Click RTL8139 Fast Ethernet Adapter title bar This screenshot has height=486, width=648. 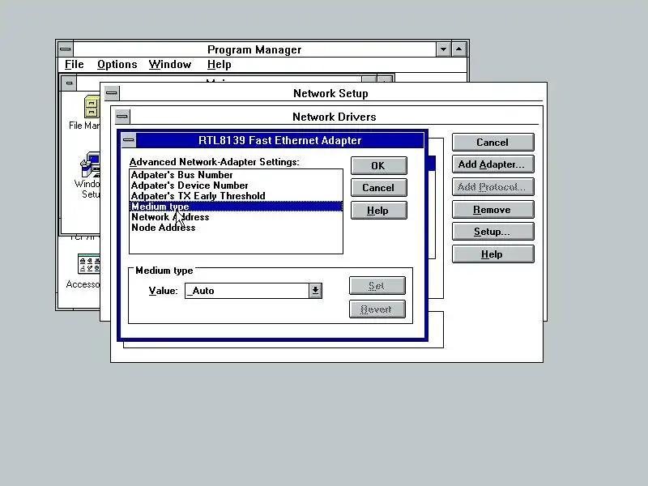(x=279, y=140)
